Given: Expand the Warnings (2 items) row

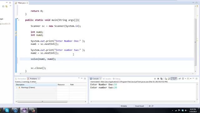Looking at the screenshot, I should coord(17,88).
